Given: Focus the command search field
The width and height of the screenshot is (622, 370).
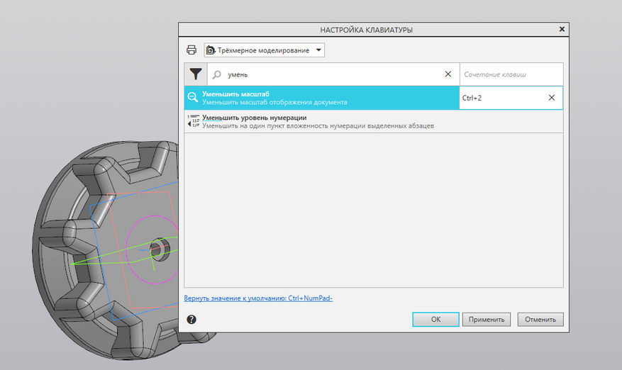Looking at the screenshot, I should 333,74.
